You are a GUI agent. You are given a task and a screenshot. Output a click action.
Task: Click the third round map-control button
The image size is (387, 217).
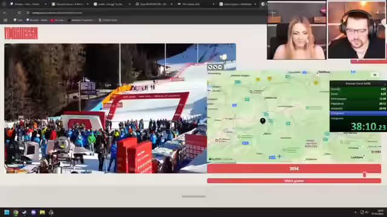[x=220, y=67]
